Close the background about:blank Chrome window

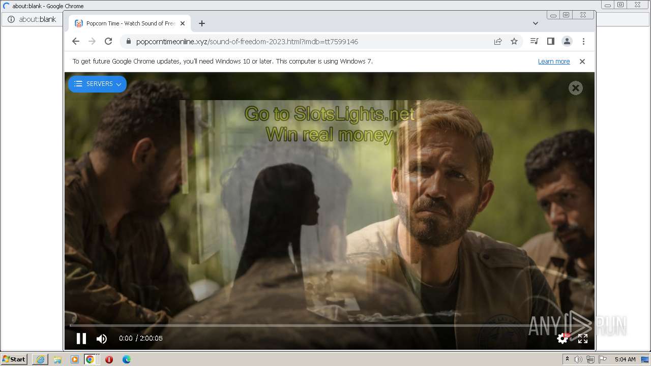click(638, 5)
